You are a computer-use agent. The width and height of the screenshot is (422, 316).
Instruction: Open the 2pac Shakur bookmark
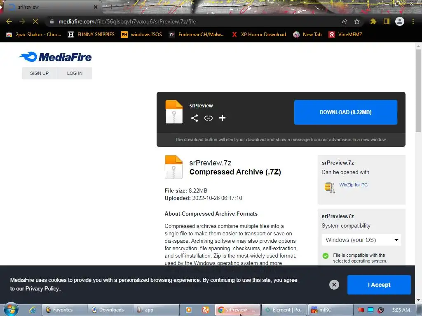(34, 35)
